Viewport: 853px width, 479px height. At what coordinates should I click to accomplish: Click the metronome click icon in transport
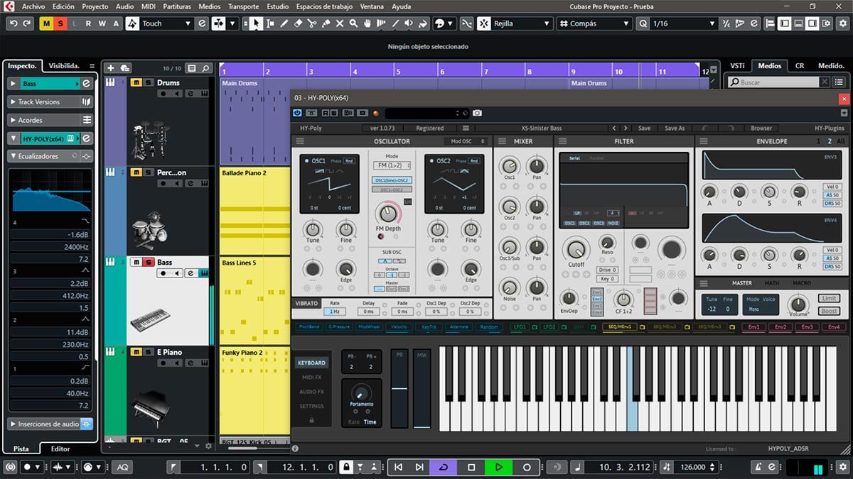(758, 467)
